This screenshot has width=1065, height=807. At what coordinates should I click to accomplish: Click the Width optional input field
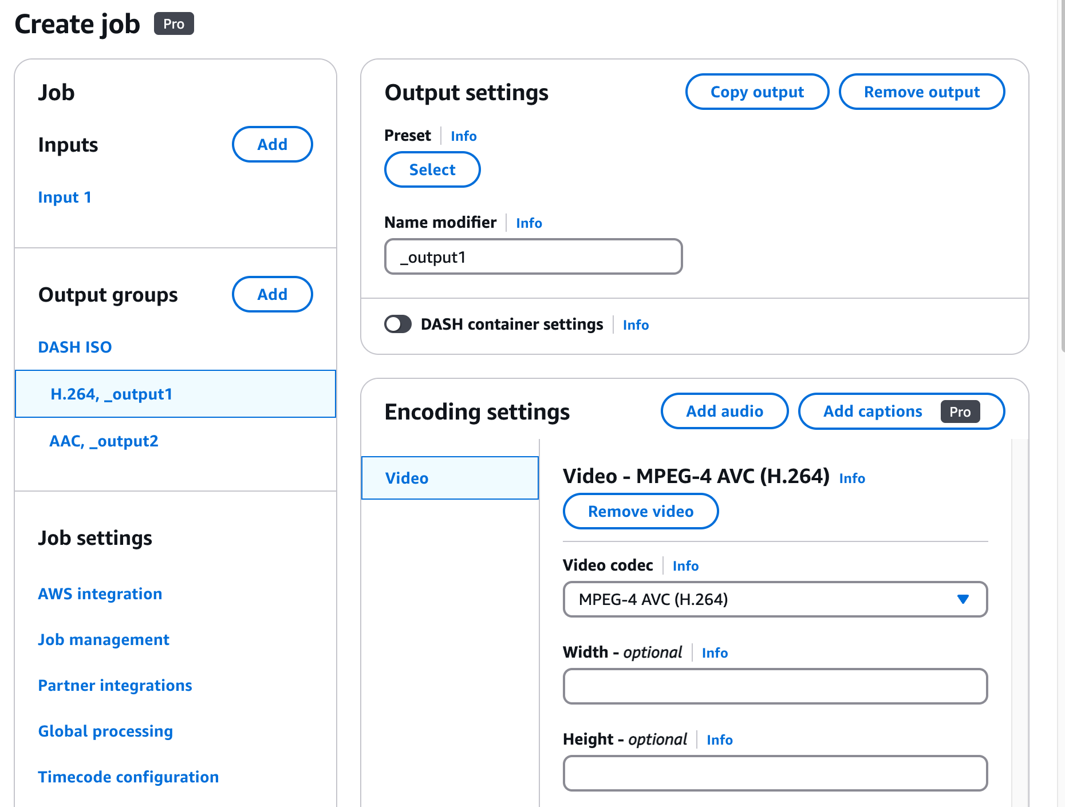(775, 686)
